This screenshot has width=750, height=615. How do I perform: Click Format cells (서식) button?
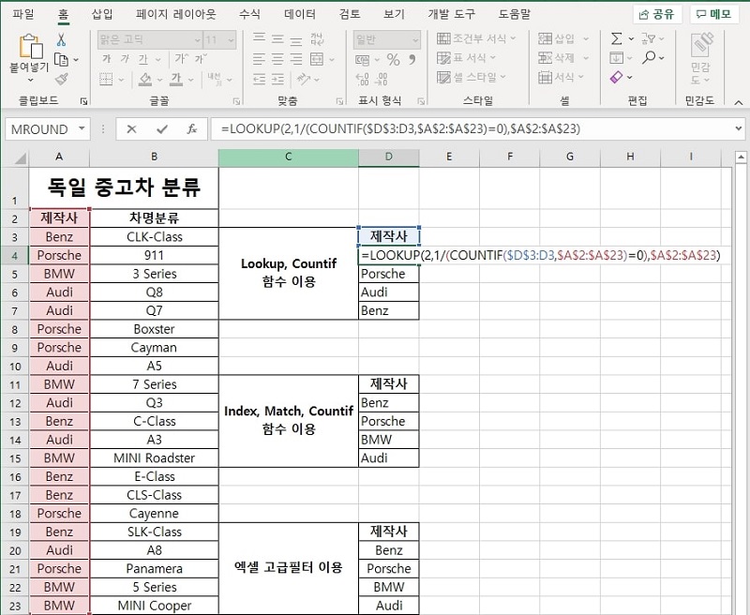[x=561, y=77]
